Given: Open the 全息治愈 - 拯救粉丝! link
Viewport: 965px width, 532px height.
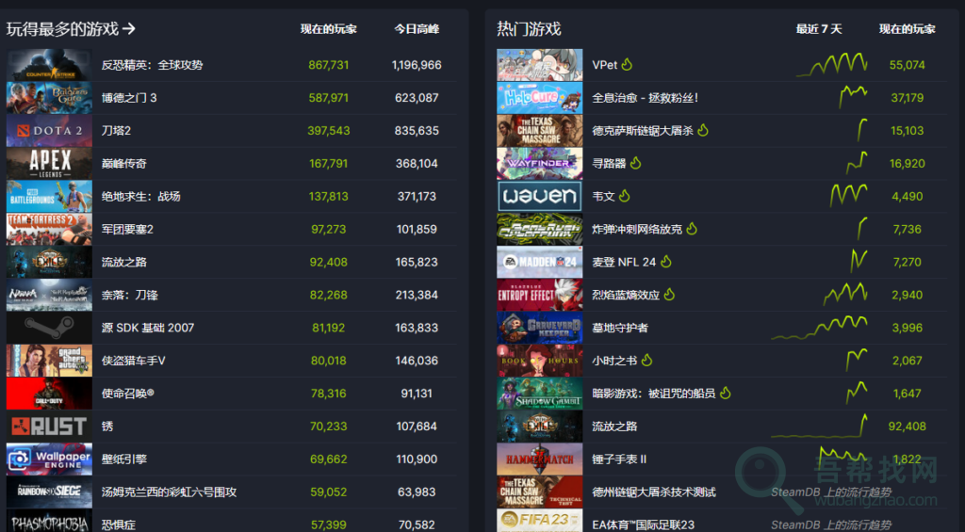Looking at the screenshot, I should pos(645,98).
